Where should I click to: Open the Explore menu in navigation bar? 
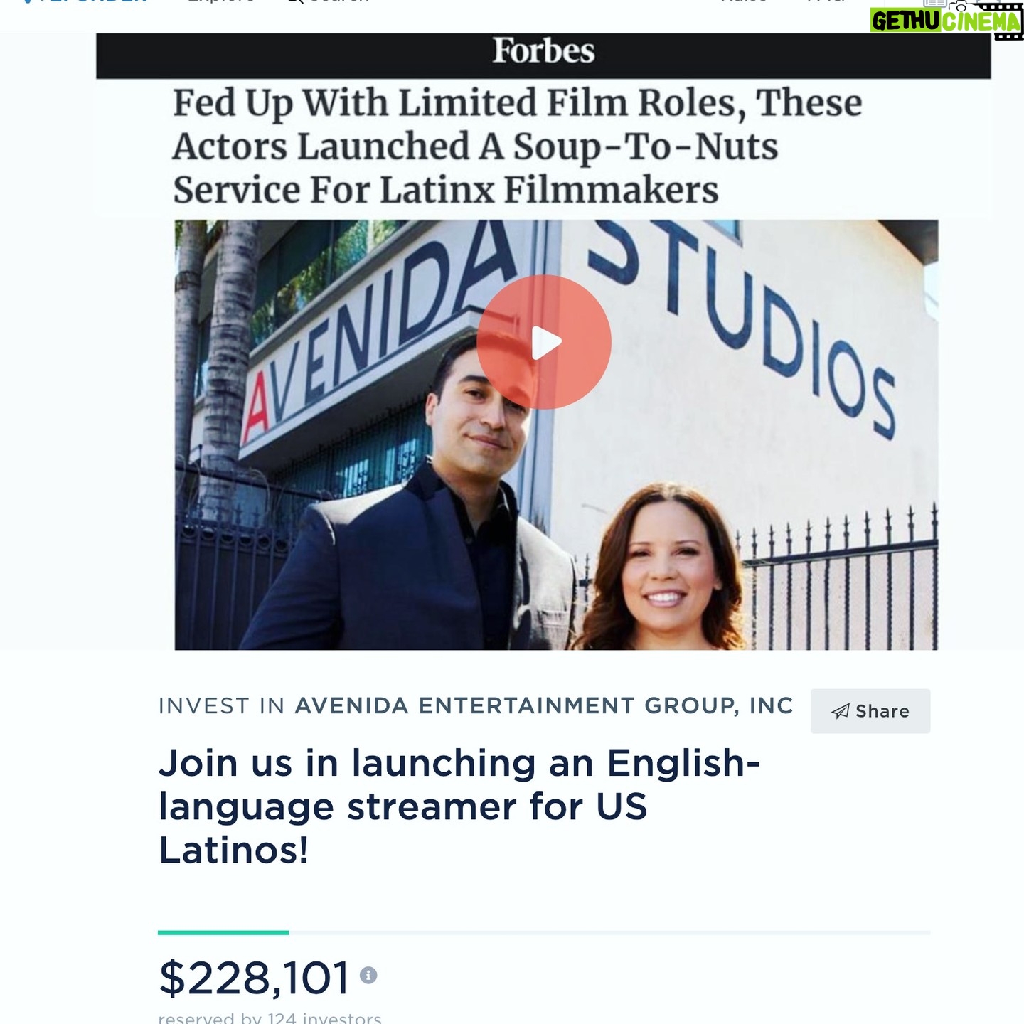tap(221, 1)
